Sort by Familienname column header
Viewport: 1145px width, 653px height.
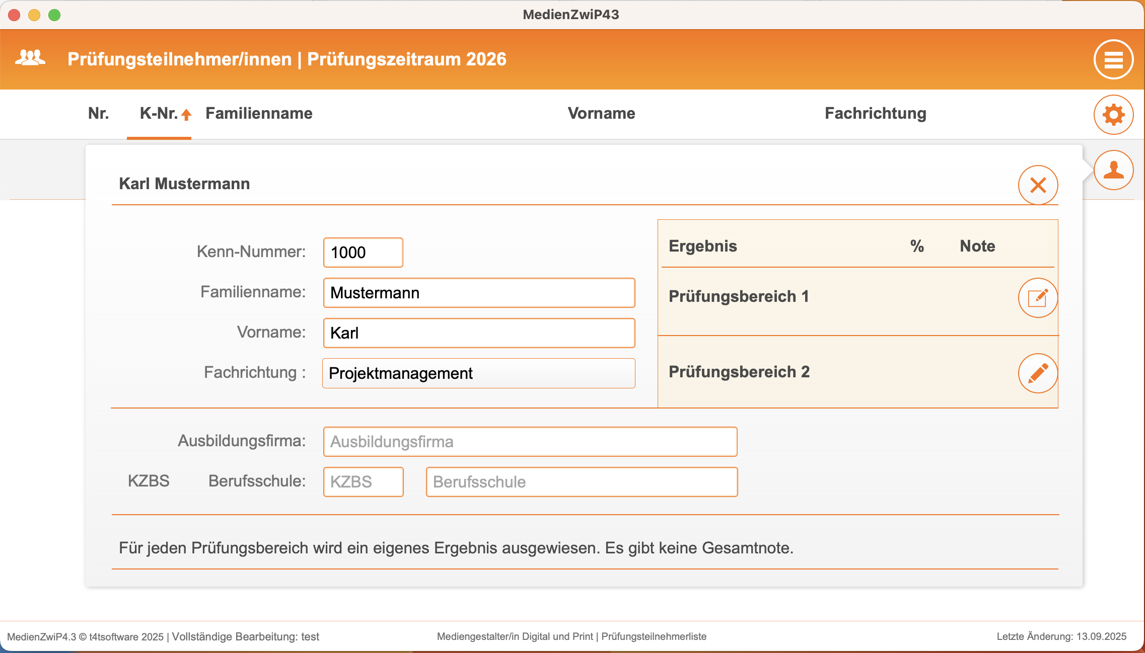[x=259, y=114]
